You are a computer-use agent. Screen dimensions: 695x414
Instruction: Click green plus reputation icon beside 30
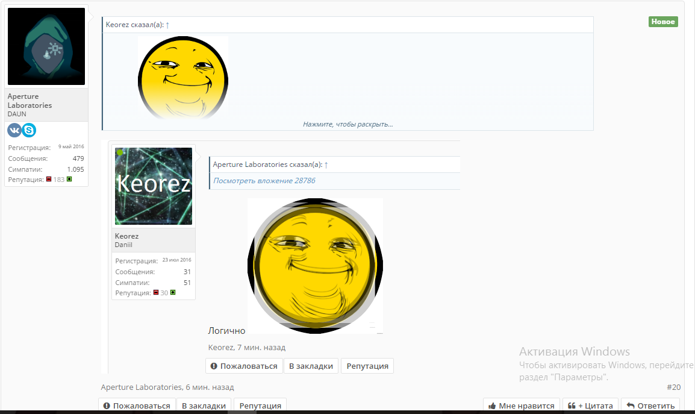pos(173,292)
